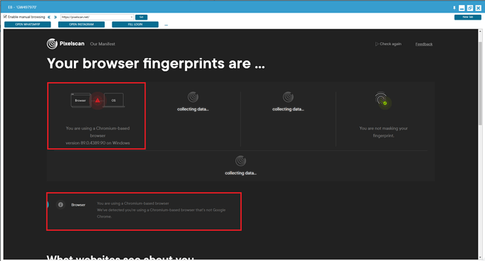Open the New tab button

(x=467, y=17)
